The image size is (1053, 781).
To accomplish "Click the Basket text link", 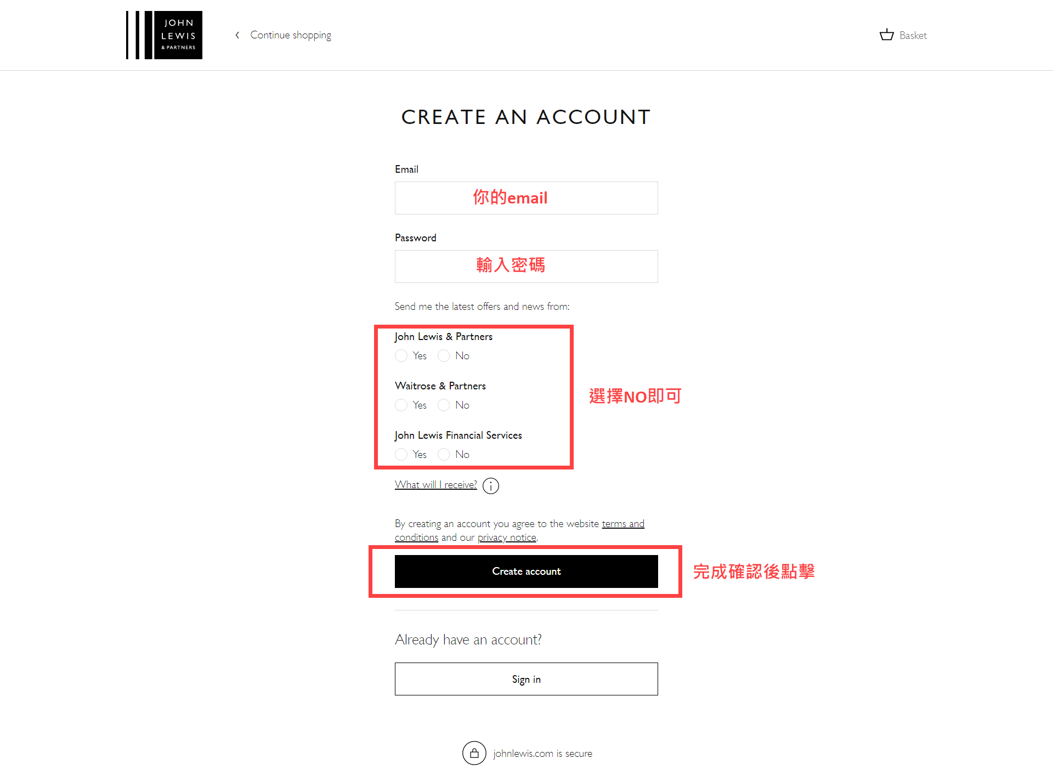I will [x=913, y=36].
